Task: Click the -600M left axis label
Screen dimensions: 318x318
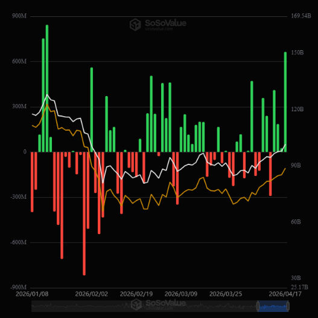Action: (x=18, y=242)
